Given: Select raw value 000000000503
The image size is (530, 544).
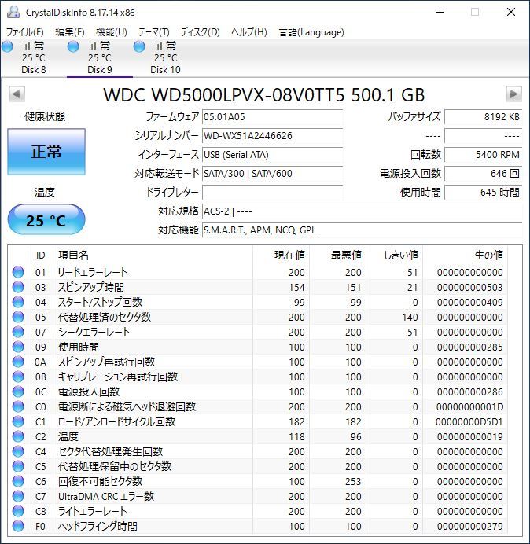Looking at the screenshot, I should (469, 287).
